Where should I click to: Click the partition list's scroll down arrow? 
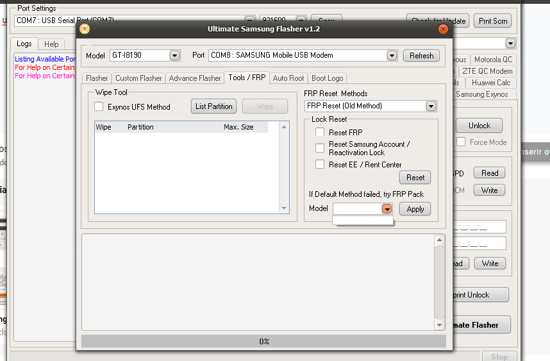[284, 208]
